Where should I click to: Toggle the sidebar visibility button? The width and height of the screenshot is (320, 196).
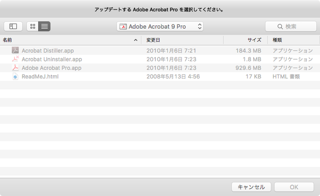coord(13,26)
